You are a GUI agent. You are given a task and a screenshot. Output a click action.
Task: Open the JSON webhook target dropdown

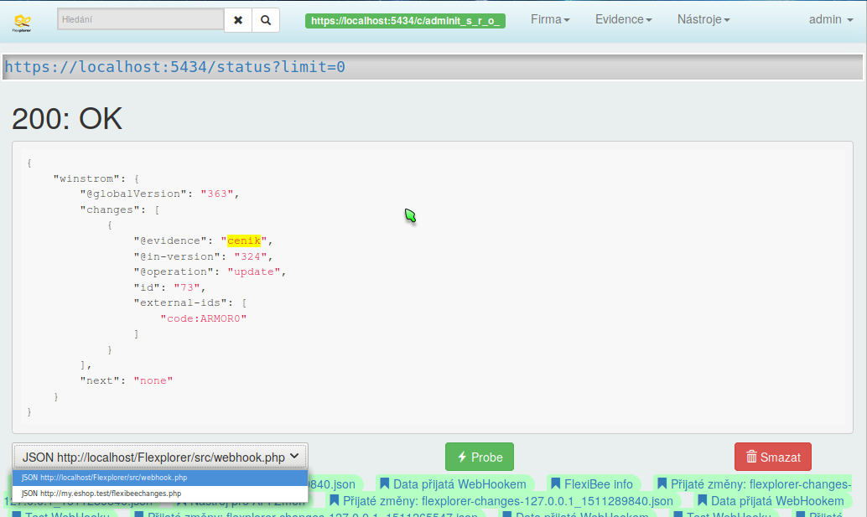(x=160, y=458)
